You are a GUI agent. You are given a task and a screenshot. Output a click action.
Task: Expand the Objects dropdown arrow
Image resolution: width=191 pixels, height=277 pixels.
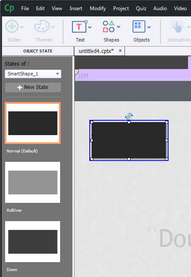pyautogui.click(x=149, y=27)
